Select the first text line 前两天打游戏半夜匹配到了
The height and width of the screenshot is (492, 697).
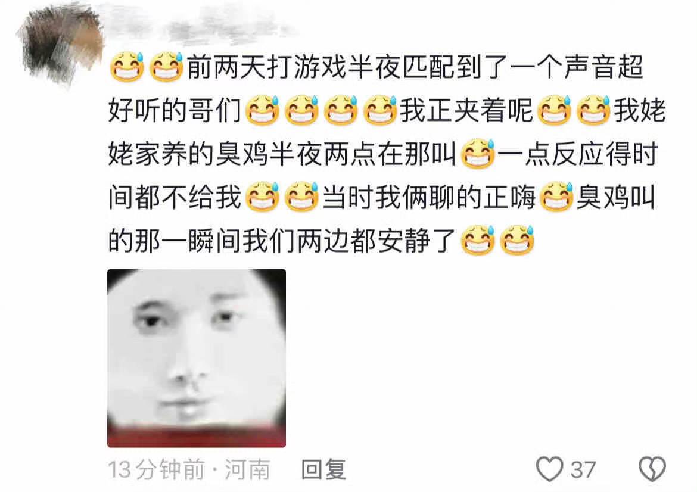click(347, 67)
